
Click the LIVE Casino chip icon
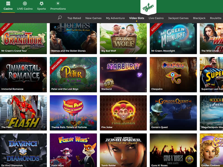click(25, 3)
